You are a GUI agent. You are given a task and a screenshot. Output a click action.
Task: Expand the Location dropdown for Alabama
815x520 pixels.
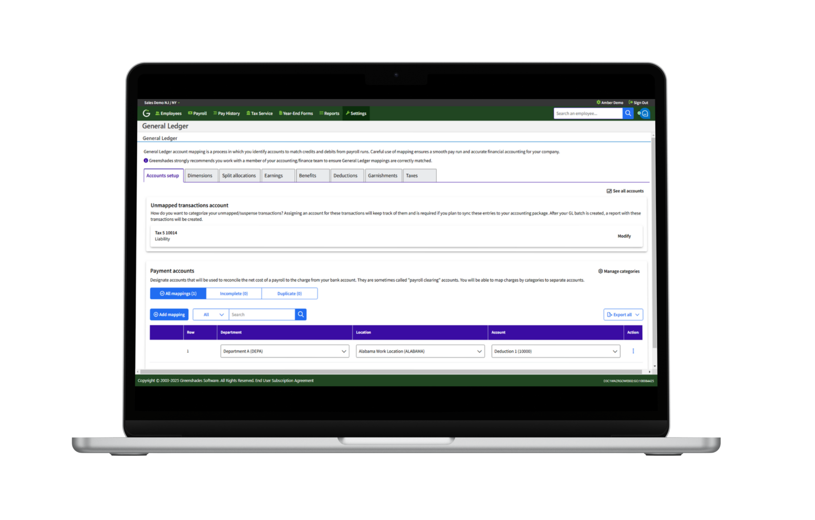480,351
